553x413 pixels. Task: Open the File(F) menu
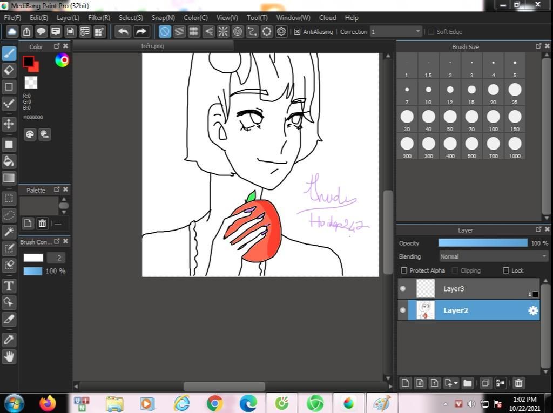click(12, 18)
